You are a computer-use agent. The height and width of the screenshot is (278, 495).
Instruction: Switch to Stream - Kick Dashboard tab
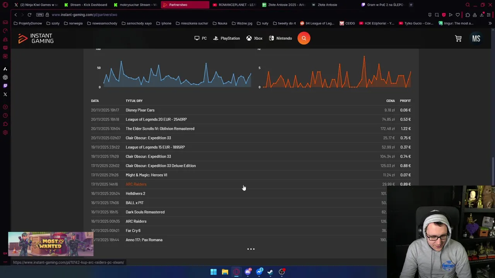tap(86, 5)
